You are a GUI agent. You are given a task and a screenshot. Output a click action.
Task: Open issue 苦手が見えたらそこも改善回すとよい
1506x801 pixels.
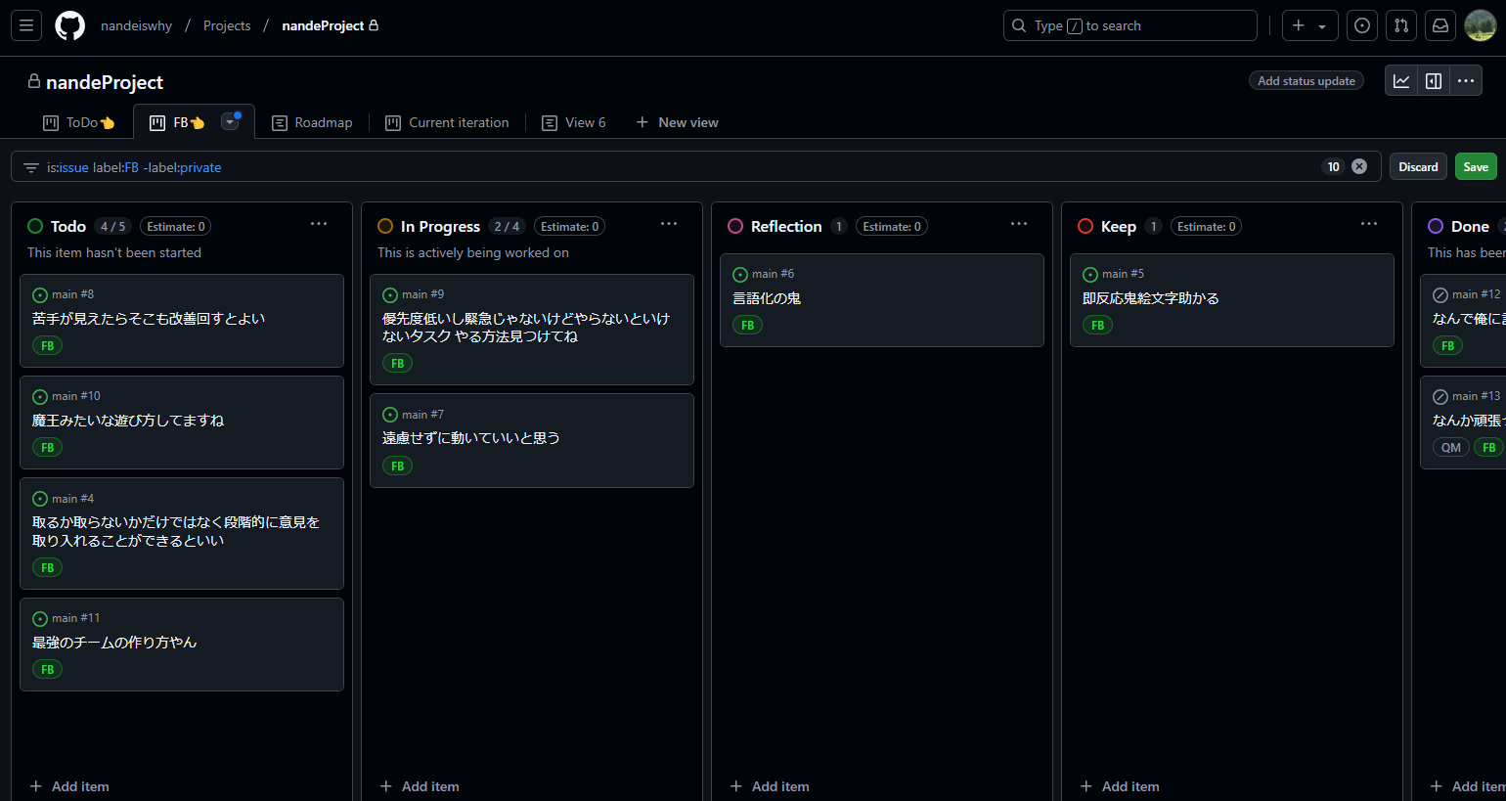[x=149, y=319]
